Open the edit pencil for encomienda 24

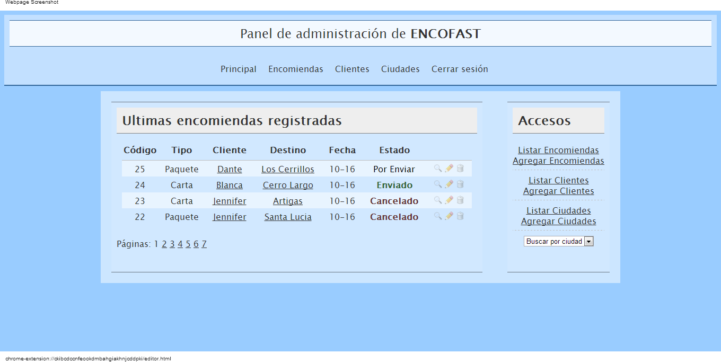pyautogui.click(x=449, y=184)
